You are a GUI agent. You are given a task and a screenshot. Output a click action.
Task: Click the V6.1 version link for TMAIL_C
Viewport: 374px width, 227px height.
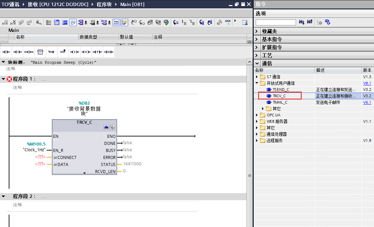point(367,102)
